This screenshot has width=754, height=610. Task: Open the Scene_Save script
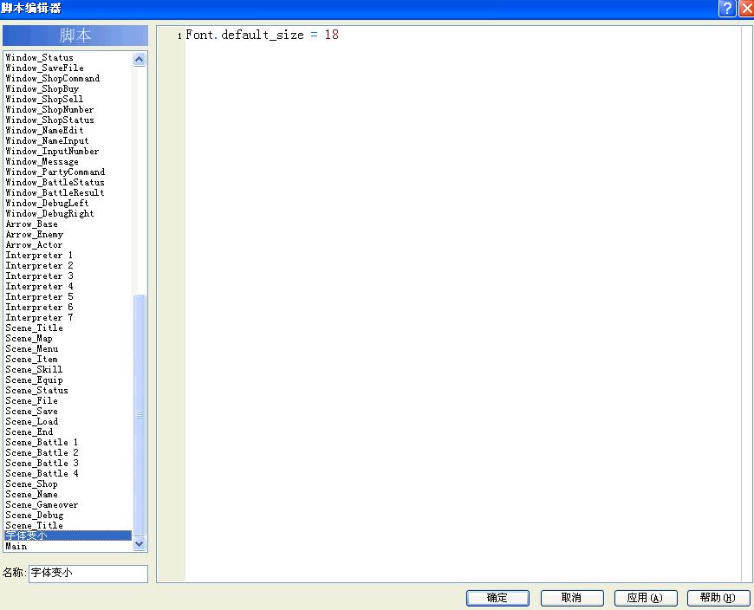coord(68,412)
